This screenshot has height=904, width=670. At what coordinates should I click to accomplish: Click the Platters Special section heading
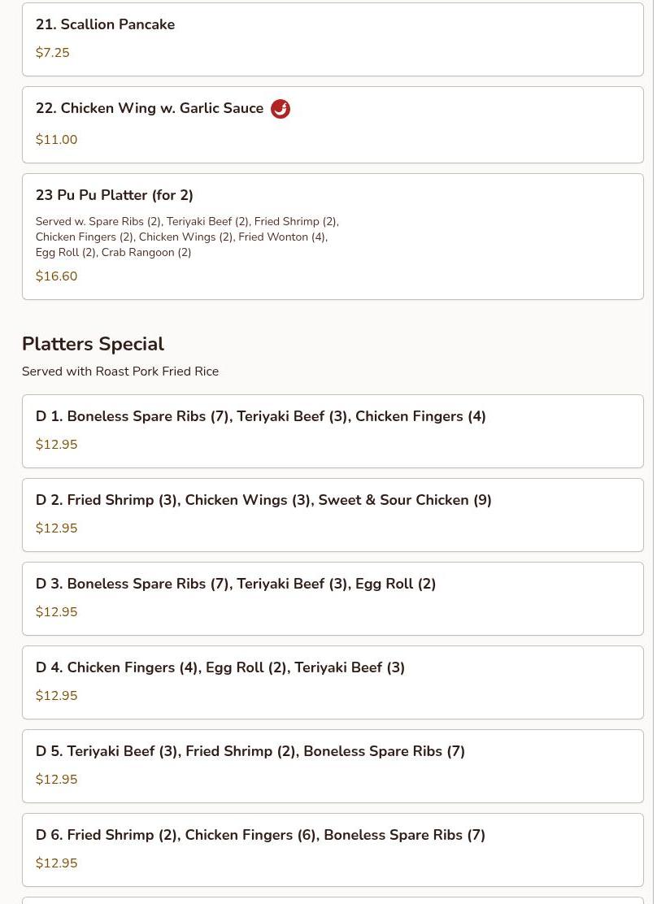(x=93, y=344)
